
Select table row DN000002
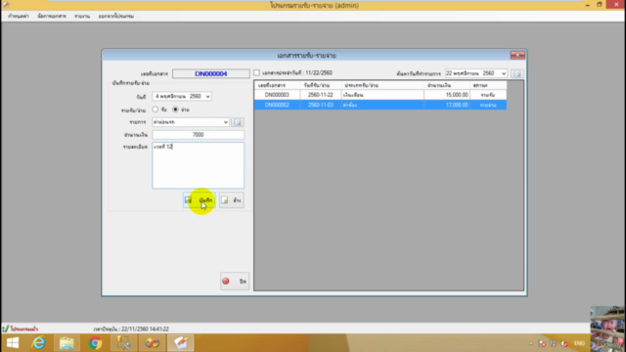380,105
